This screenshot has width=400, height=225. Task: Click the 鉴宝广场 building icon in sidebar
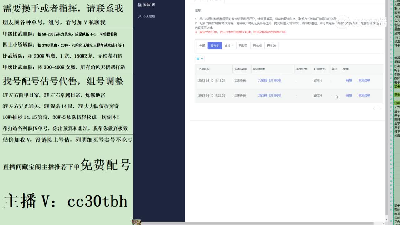coord(140,5)
